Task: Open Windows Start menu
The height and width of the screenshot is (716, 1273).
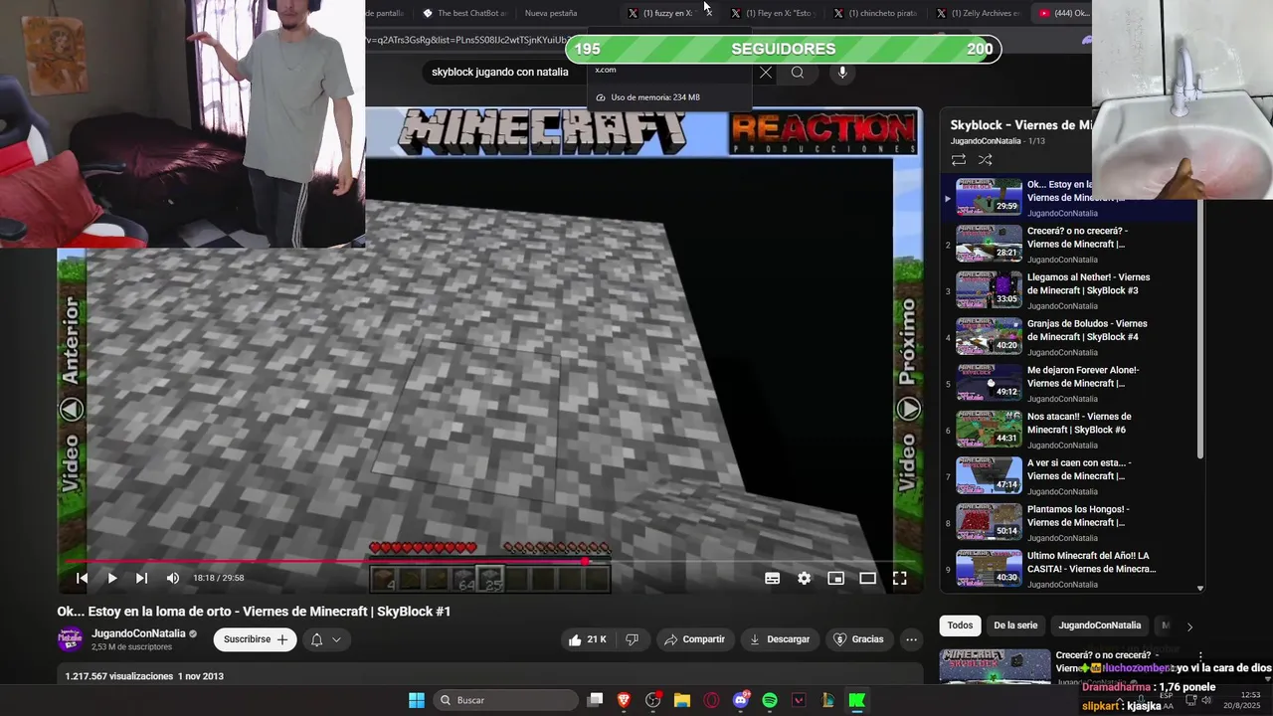Action: click(417, 700)
